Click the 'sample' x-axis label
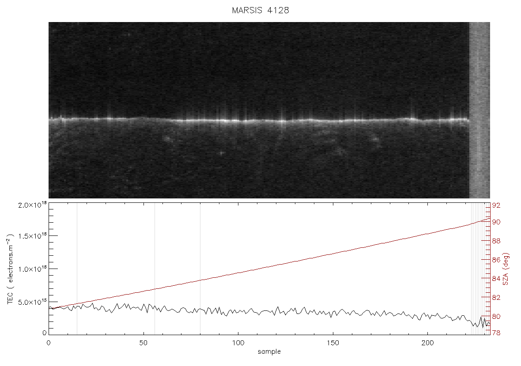This screenshot has width=521, height=366. click(269, 351)
